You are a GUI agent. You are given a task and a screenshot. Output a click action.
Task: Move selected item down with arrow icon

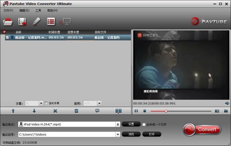[x=34, y=111]
